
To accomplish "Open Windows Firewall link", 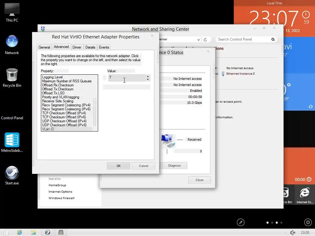I will (x=62, y=198).
